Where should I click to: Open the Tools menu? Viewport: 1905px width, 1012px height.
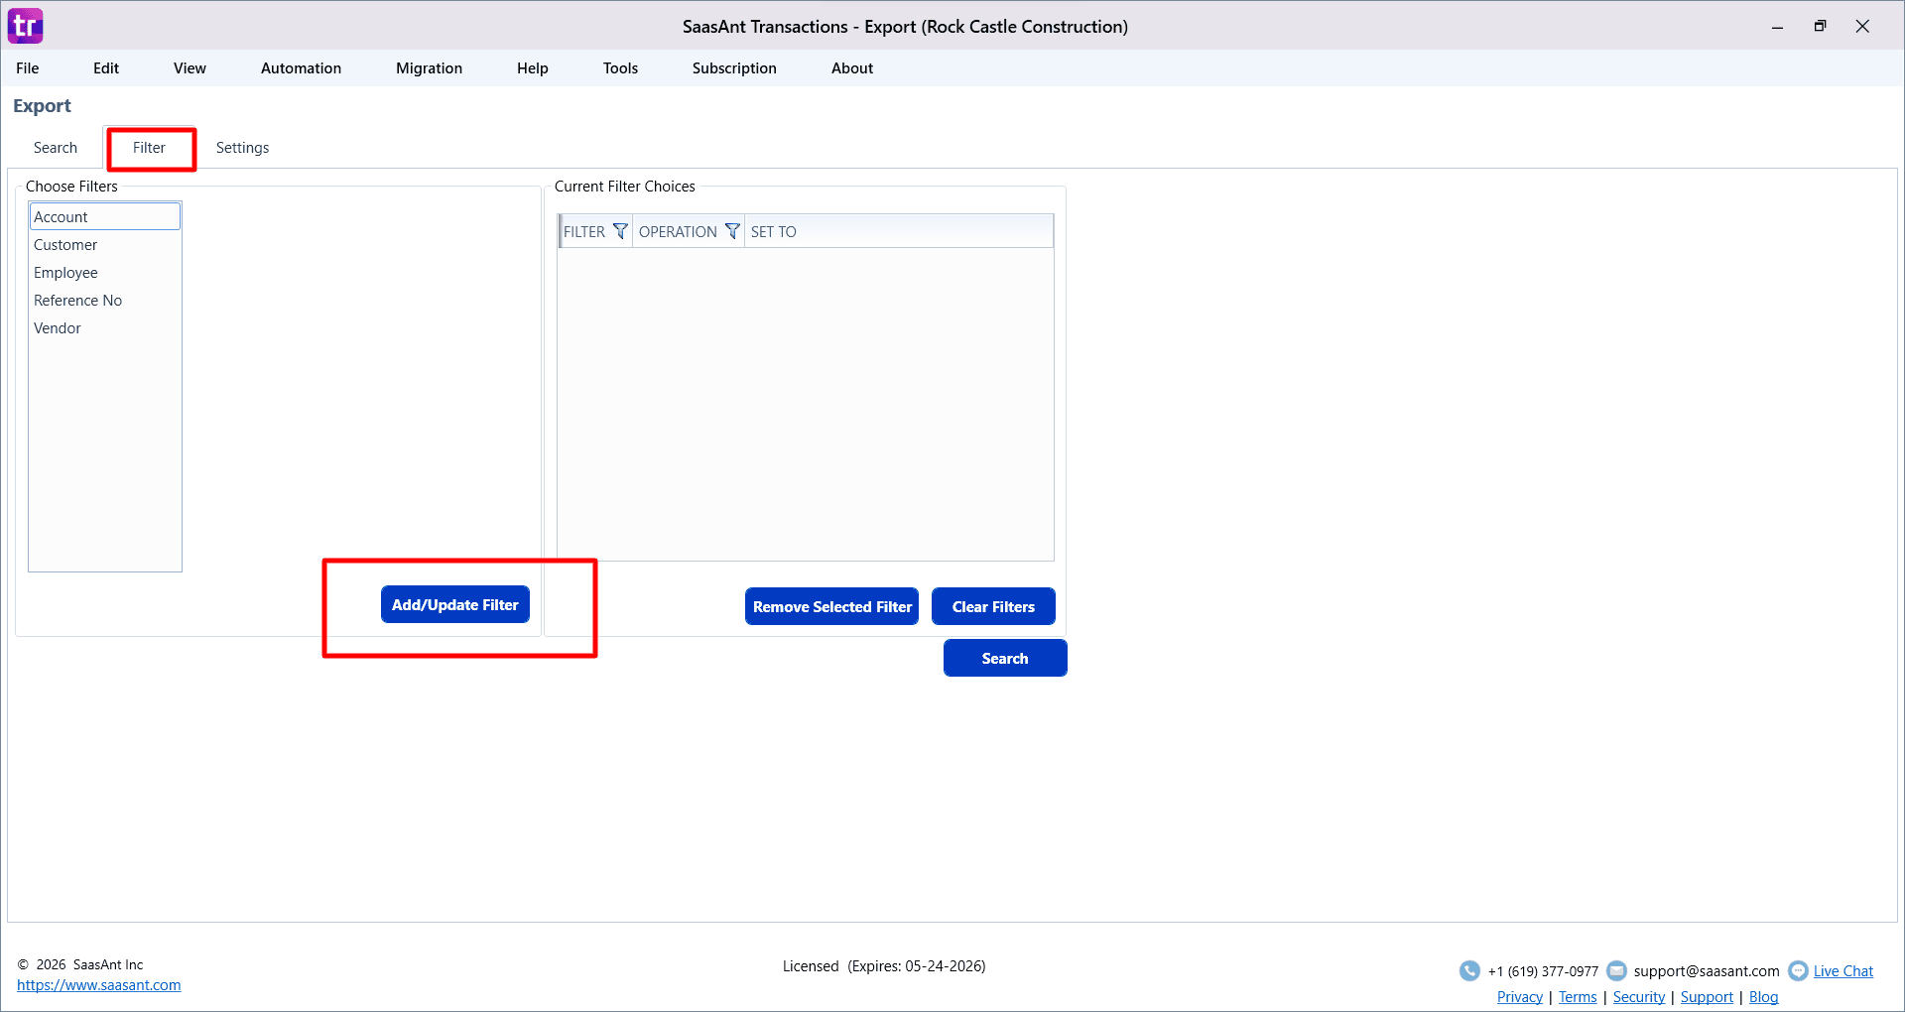coord(620,68)
